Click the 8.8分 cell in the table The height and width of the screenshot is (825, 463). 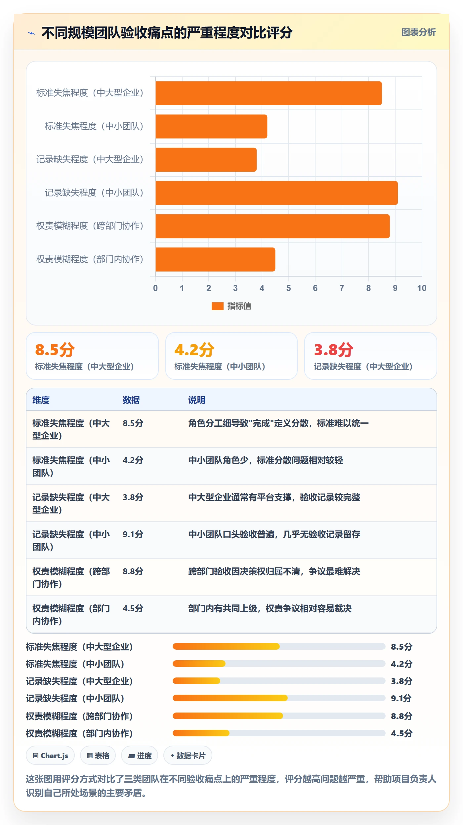pyautogui.click(x=133, y=571)
